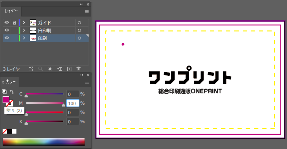Screen dimensions: 287x149
Task: Click the create new sublayer icon
Action: [x=59, y=69]
